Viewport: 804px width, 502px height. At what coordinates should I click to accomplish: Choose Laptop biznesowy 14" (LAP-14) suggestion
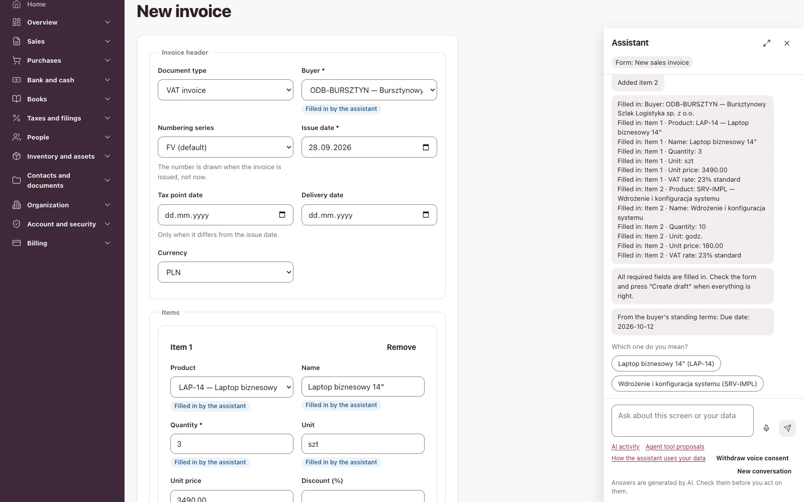point(666,363)
